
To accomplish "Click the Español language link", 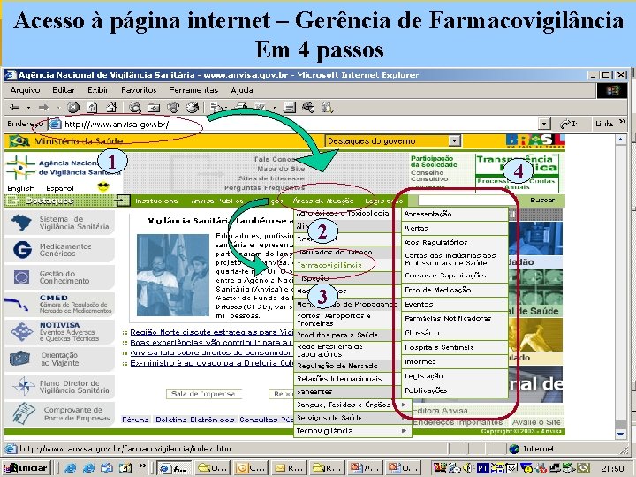I will 60,188.
